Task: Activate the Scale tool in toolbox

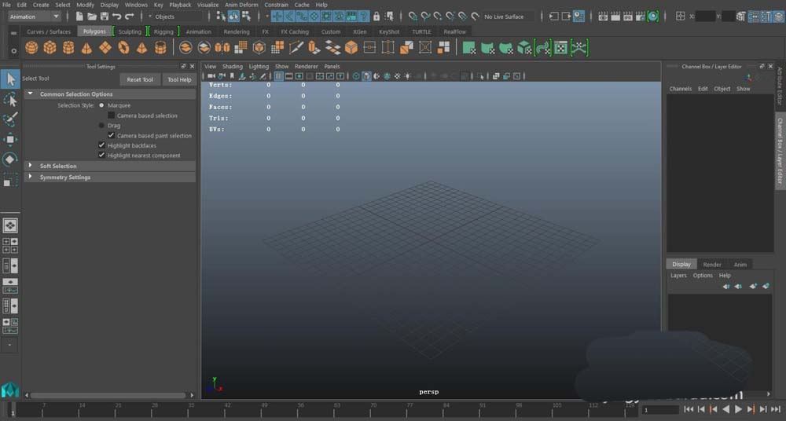Action: pyautogui.click(x=10, y=179)
